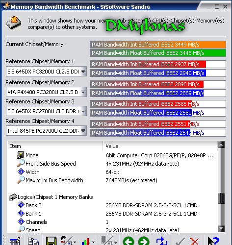Click the blue refresh arrows icon
The width and height of the screenshot is (232, 245).
click(x=161, y=241)
